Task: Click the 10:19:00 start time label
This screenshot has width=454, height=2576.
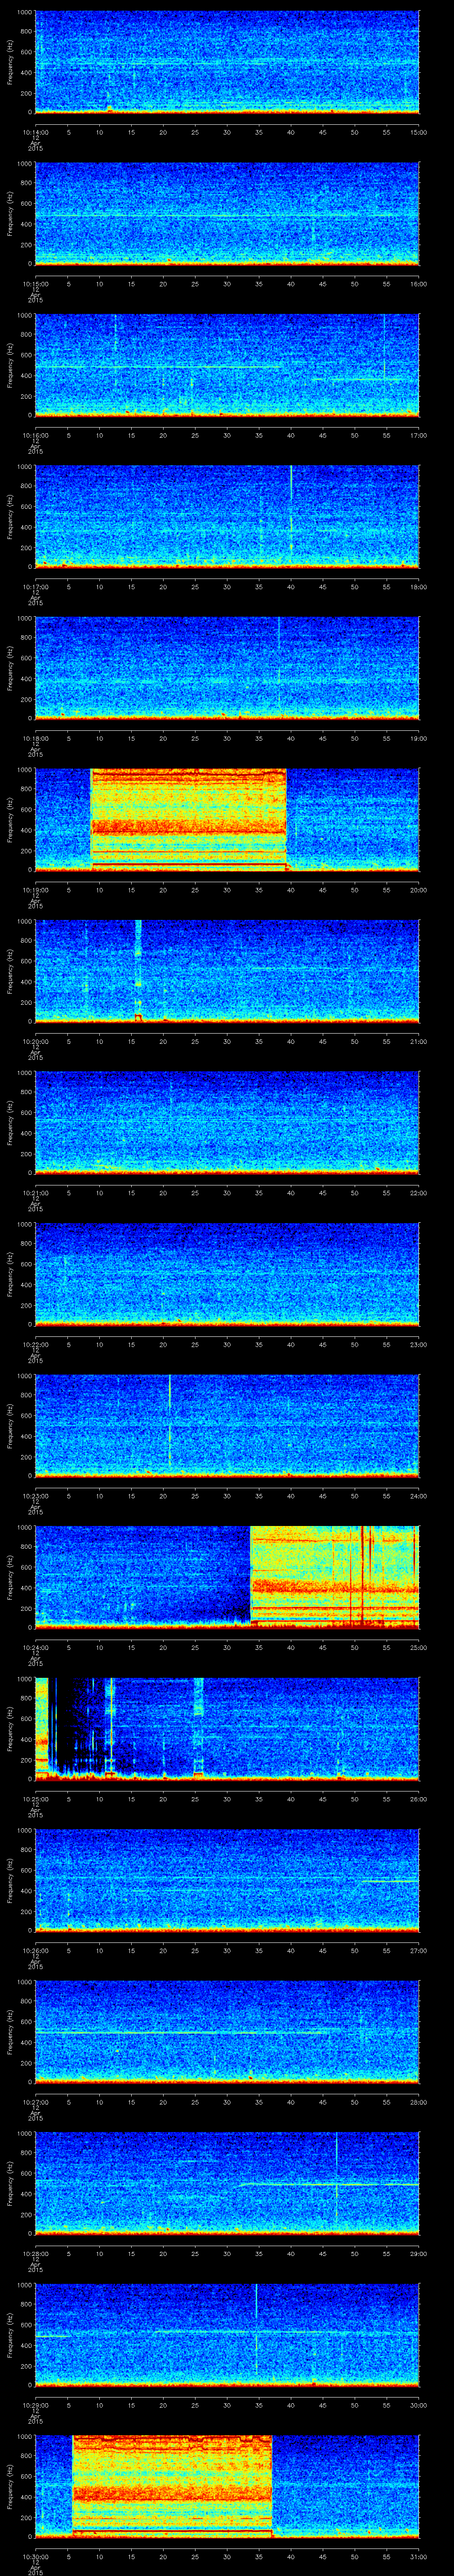Action: tap(35, 890)
